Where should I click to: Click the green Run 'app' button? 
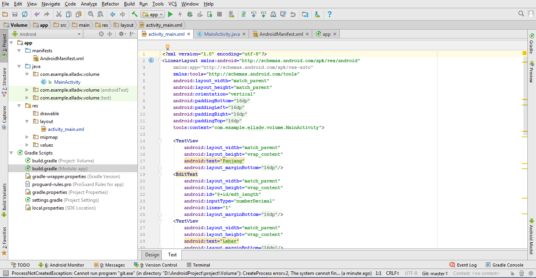170,14
